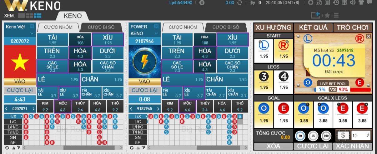Mute sound with the speaker icon

(x=353, y=3)
